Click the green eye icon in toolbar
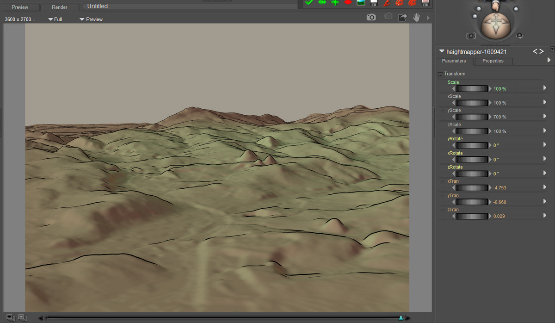Screen dimensions: 555x323 point(322,2)
